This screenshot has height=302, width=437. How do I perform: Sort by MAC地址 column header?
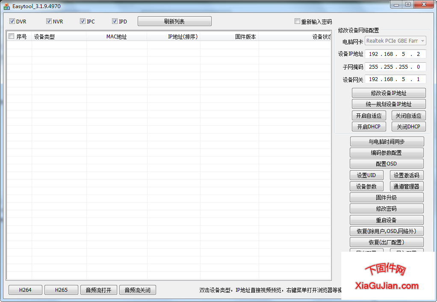pos(116,36)
